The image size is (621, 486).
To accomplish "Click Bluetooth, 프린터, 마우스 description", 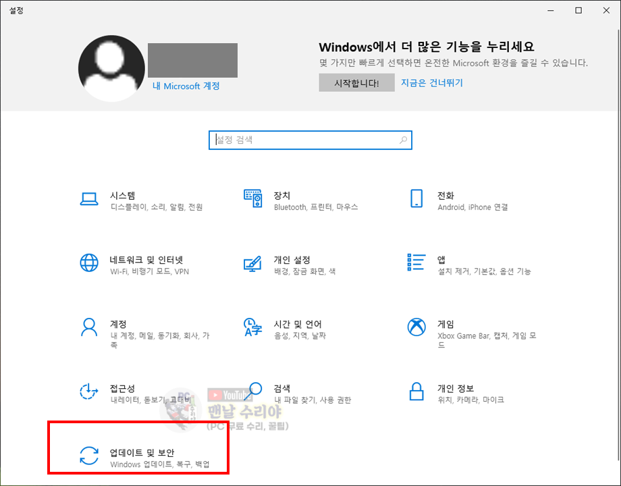I will (316, 207).
